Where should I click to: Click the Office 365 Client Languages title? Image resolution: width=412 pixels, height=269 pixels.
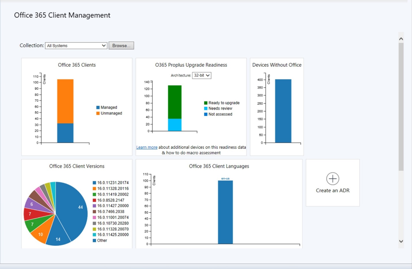tap(219, 166)
